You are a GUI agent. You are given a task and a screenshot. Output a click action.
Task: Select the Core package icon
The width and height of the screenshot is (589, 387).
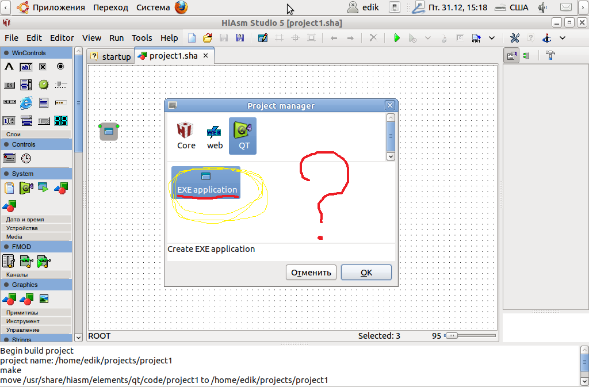click(x=186, y=136)
